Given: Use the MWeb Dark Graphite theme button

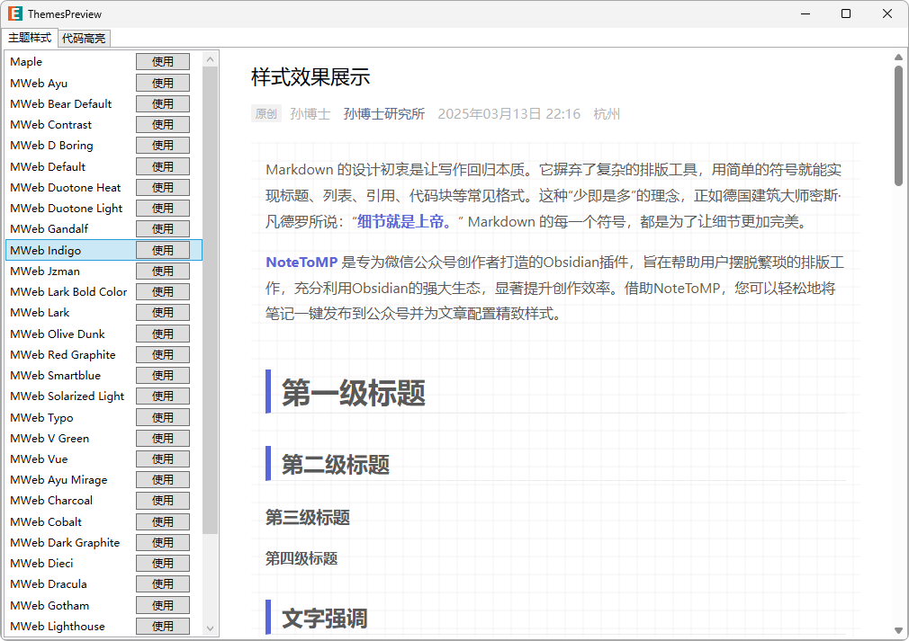Looking at the screenshot, I should (x=163, y=543).
